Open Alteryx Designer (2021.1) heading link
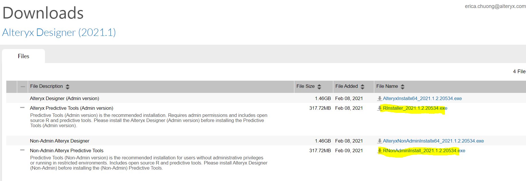The image size is (526, 181). point(59,32)
